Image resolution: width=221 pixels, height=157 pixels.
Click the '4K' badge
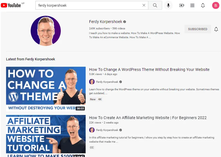[100, 99]
